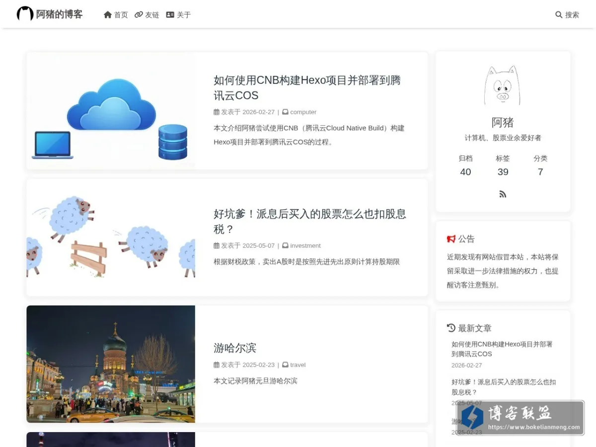Click the home icon beside 首页

click(108, 15)
